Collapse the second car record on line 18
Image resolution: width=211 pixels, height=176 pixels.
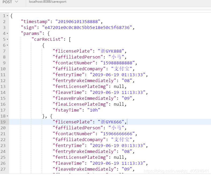(x=8, y=116)
